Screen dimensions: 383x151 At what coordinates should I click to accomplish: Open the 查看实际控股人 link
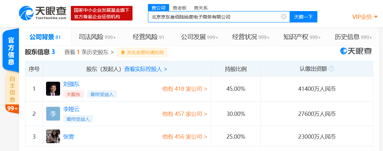click(x=146, y=69)
